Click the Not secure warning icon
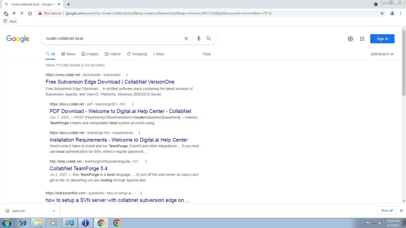Image resolution: width=406 pixels, height=228 pixels. point(40,13)
